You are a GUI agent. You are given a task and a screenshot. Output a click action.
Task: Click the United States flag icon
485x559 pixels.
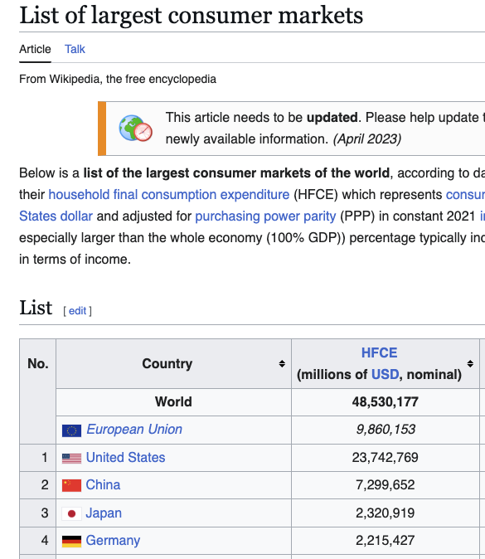[x=71, y=458]
